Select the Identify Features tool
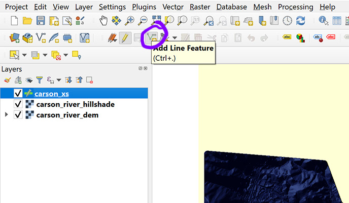Viewport: 349px width, 203px height. 324,21
